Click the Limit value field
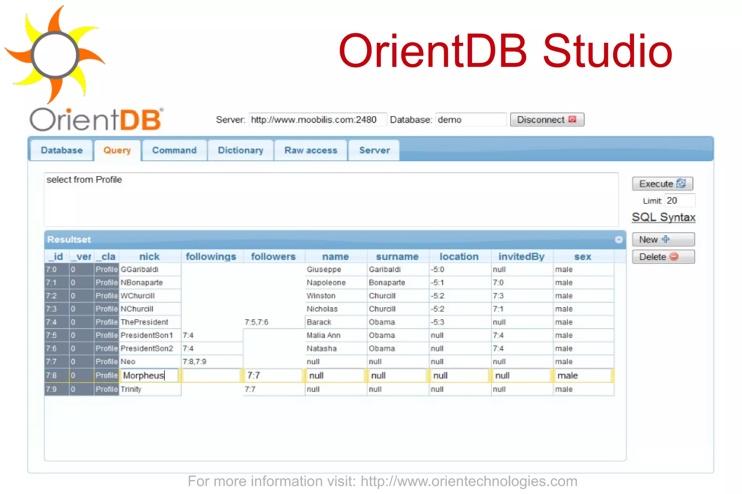Viewport: 742px width, 494px height. click(680, 200)
